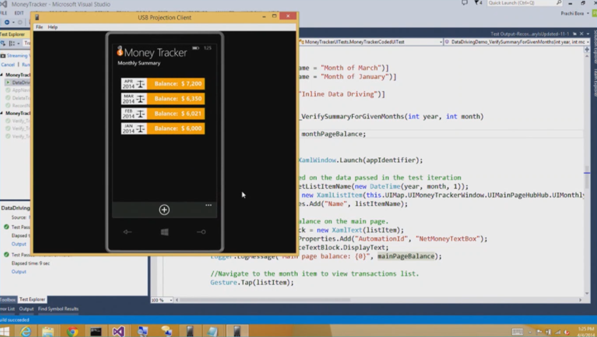Tap the phone's Search key

coord(201,231)
